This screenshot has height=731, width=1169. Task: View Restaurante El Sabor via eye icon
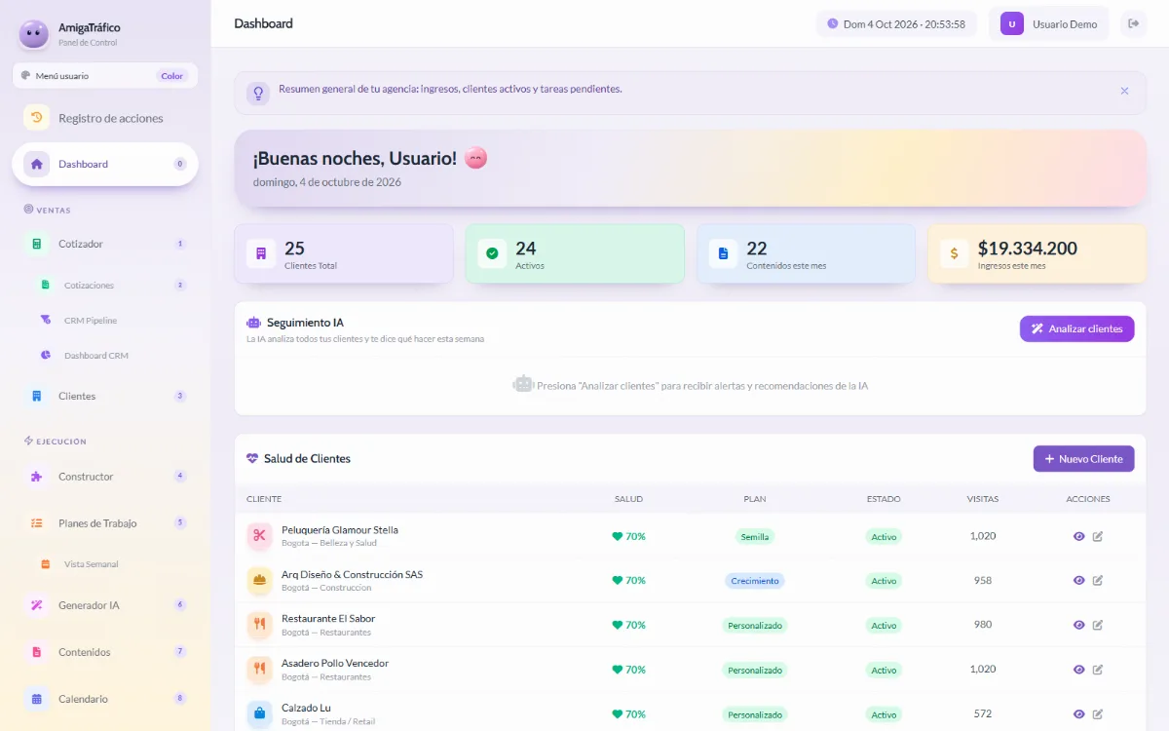[x=1078, y=625]
